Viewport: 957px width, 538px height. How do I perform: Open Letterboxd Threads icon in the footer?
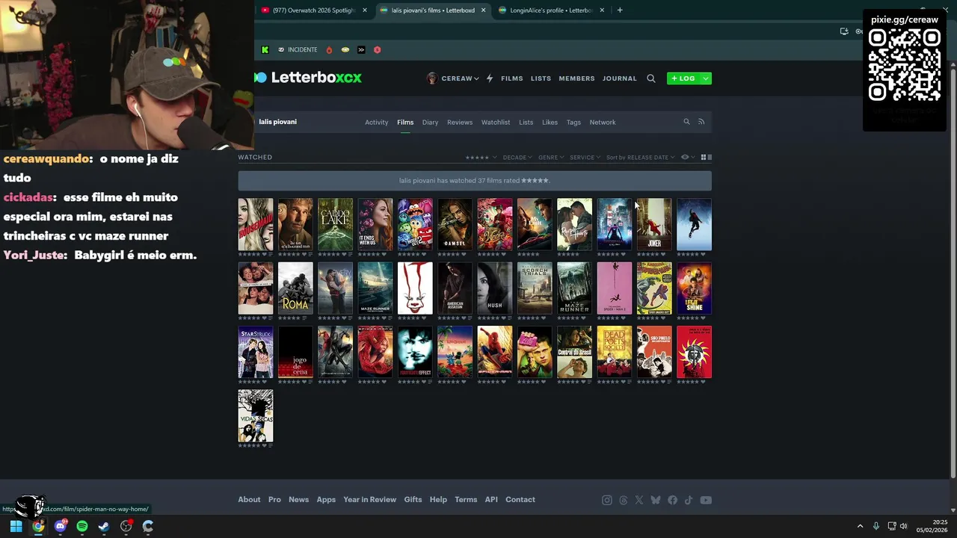pyautogui.click(x=624, y=500)
